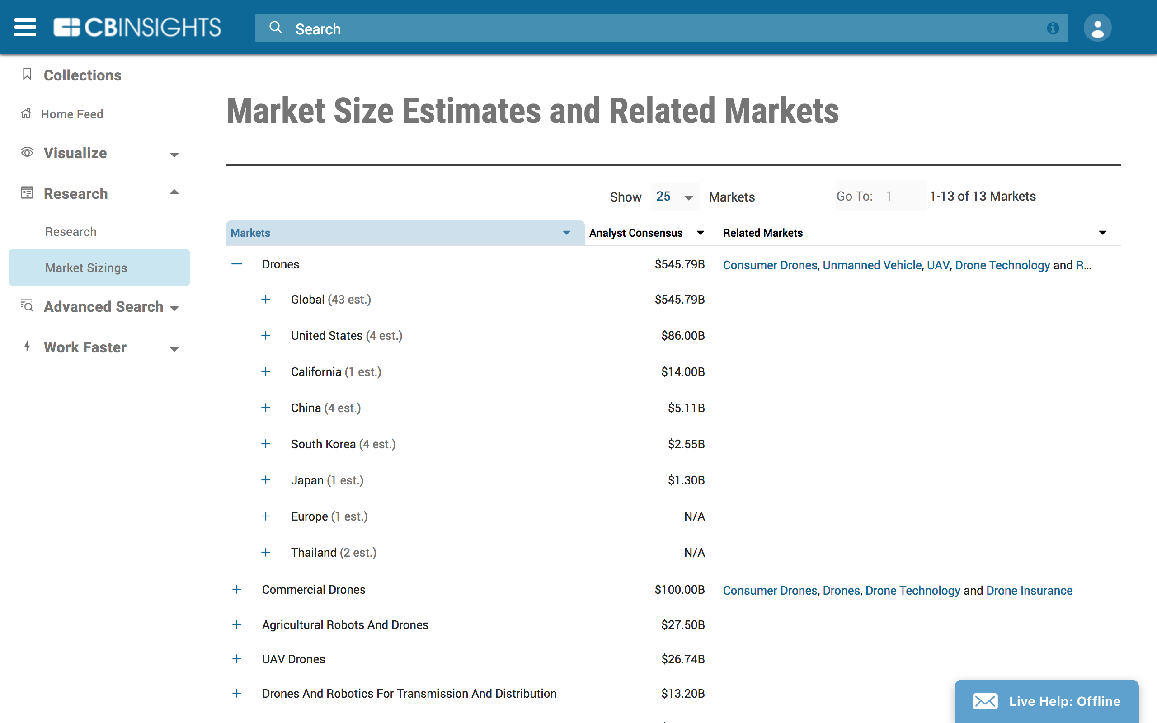Open the Unmanned Vehicle related market link

871,265
